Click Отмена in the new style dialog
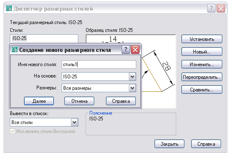Viewport: 228px width, 153px height. coord(80,101)
